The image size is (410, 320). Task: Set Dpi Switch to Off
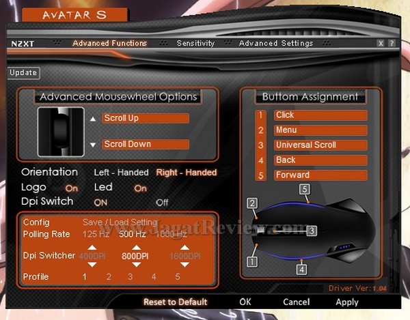162,203
